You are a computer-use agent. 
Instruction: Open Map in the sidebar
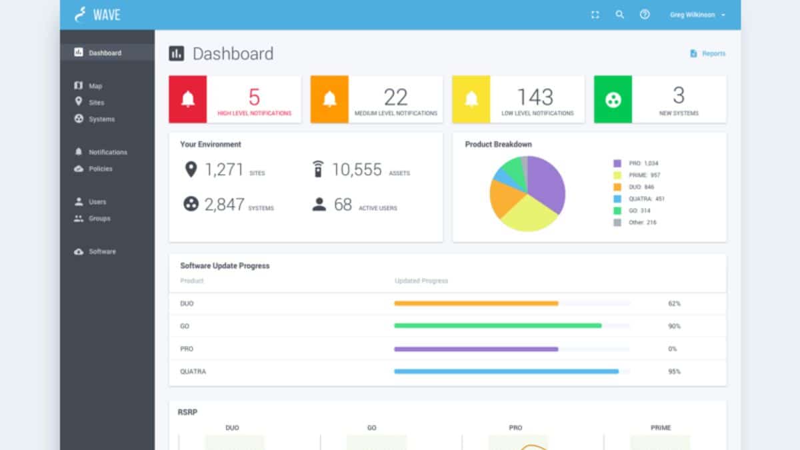[95, 86]
